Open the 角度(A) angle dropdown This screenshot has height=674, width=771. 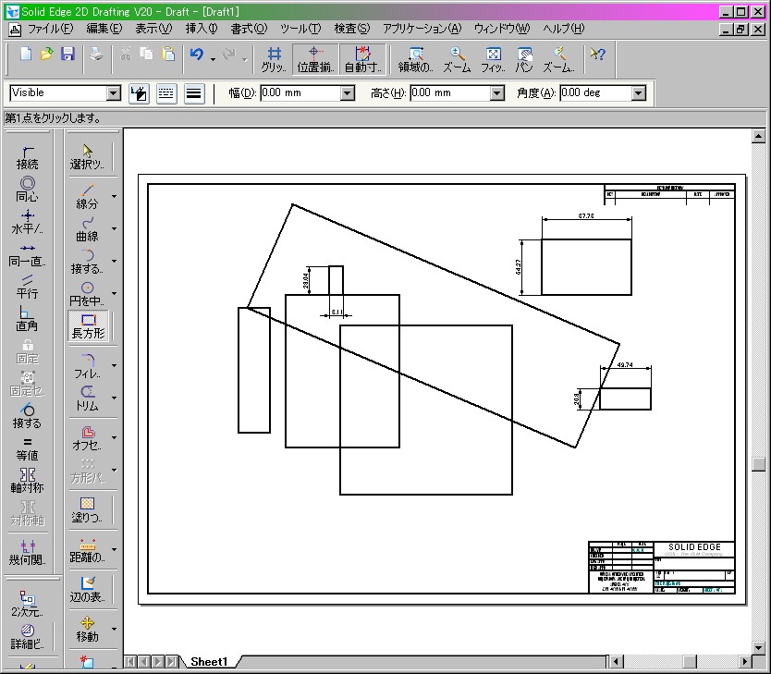638,92
